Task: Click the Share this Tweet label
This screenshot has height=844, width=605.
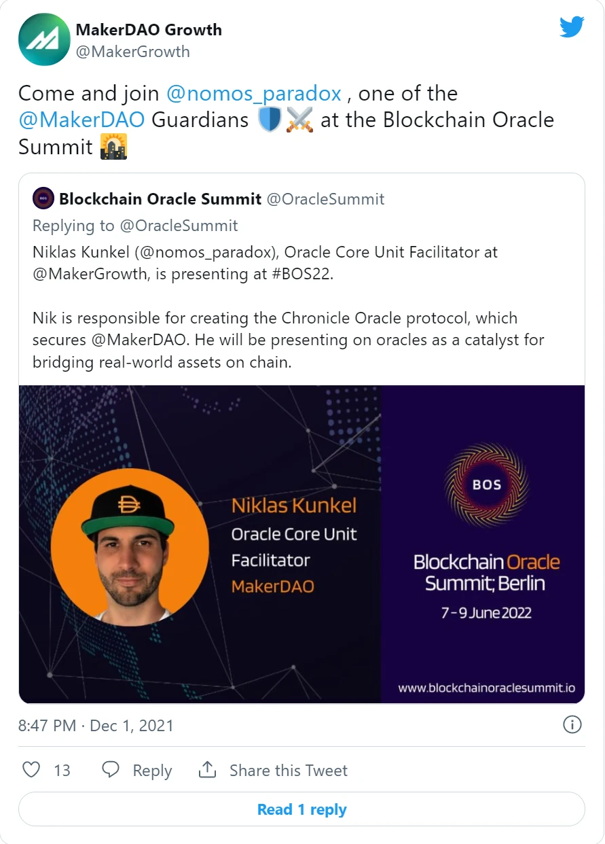Action: pos(289,770)
